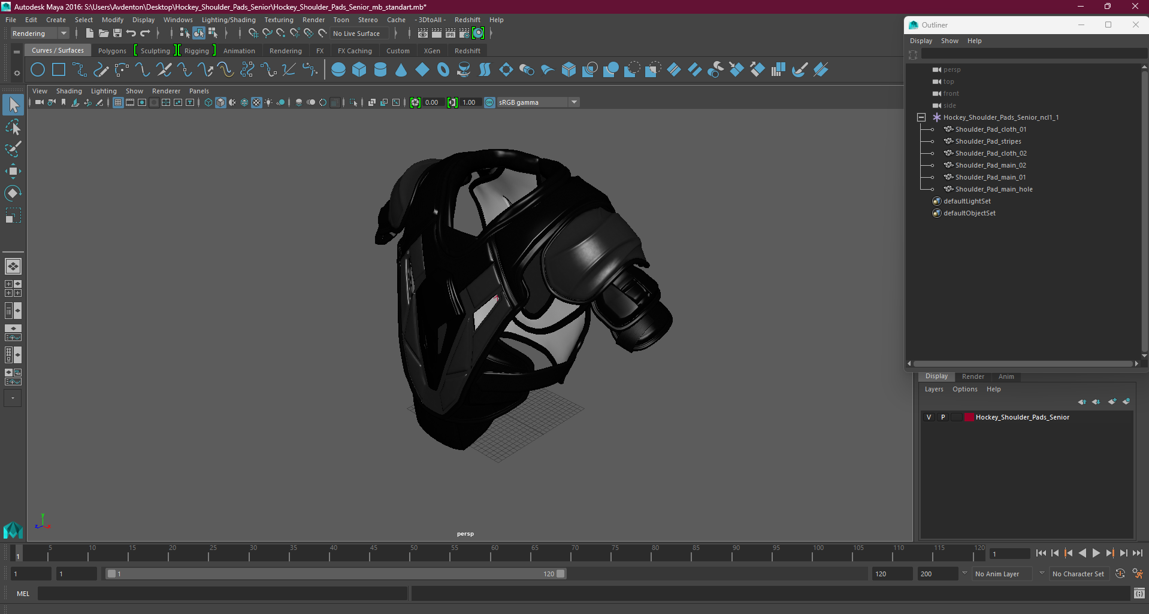Click the NURBS sphere shelf icon

pos(338,70)
